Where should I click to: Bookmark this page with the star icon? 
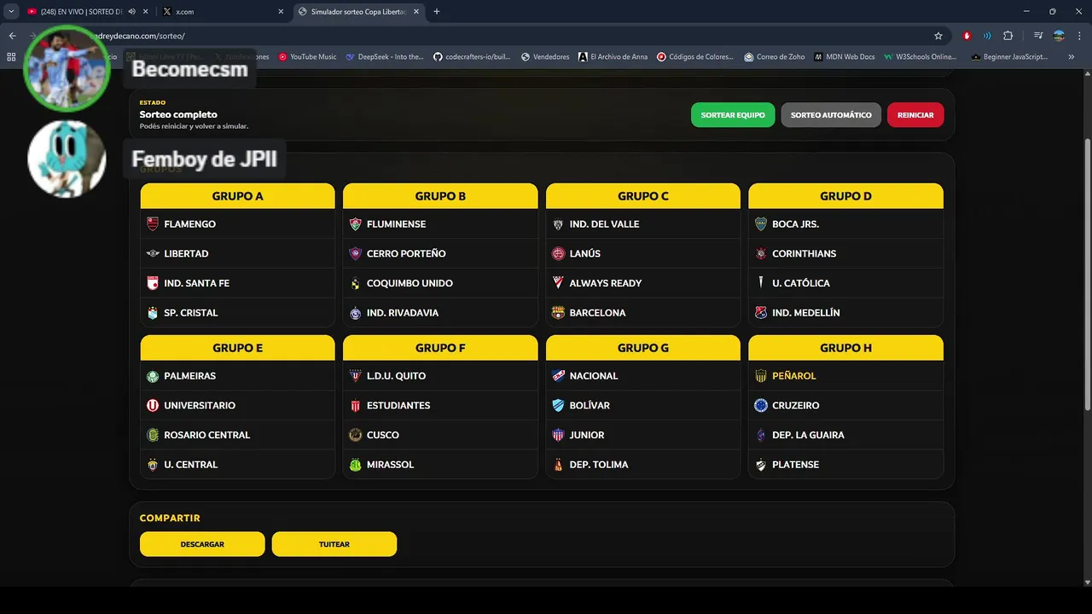click(938, 36)
